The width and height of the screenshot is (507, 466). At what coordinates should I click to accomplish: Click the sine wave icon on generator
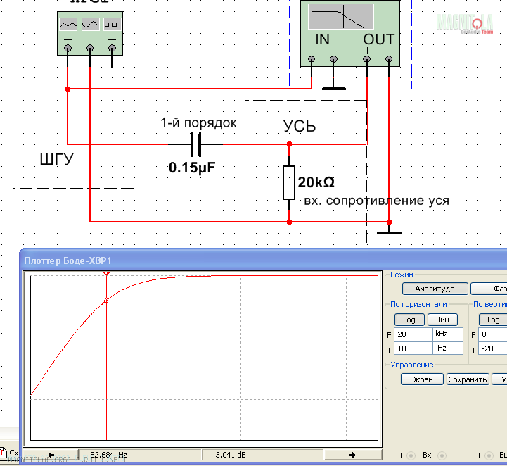[x=90, y=24]
